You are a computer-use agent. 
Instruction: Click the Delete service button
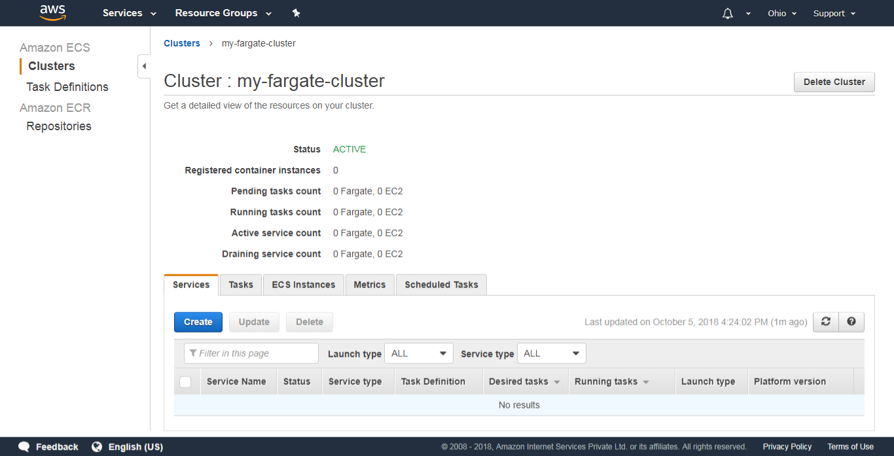pos(310,322)
